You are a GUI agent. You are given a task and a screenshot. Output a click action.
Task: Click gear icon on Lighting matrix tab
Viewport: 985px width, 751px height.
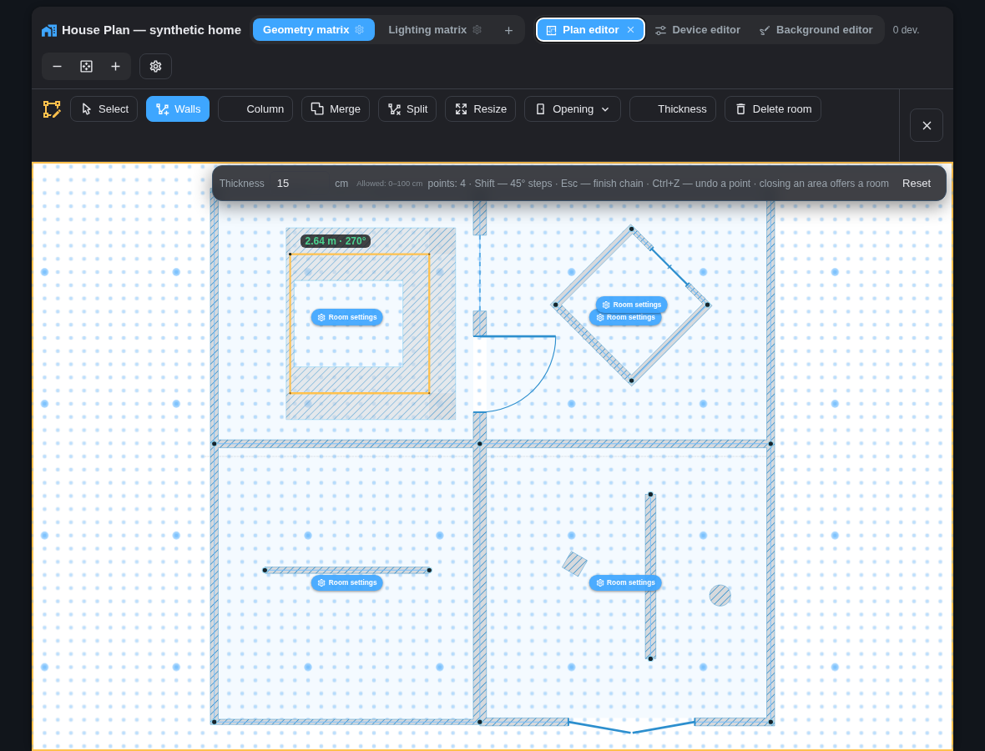(477, 29)
